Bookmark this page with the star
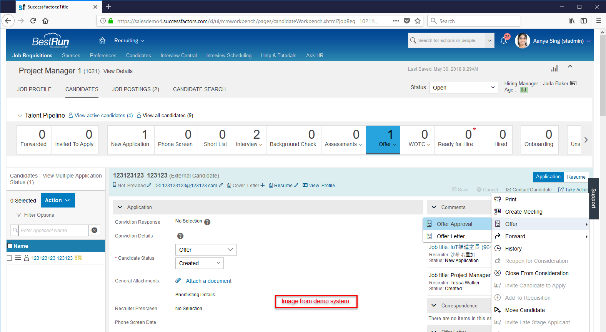Screen dimensions: 606x332 click(x=418, y=21)
